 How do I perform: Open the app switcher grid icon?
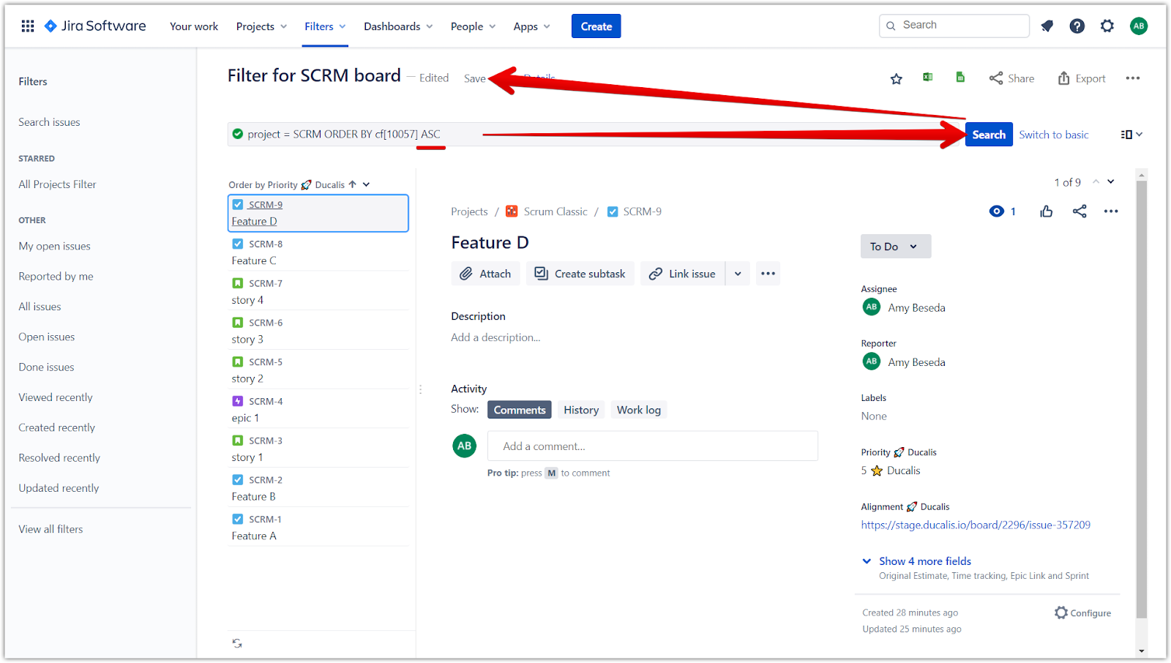tap(28, 26)
